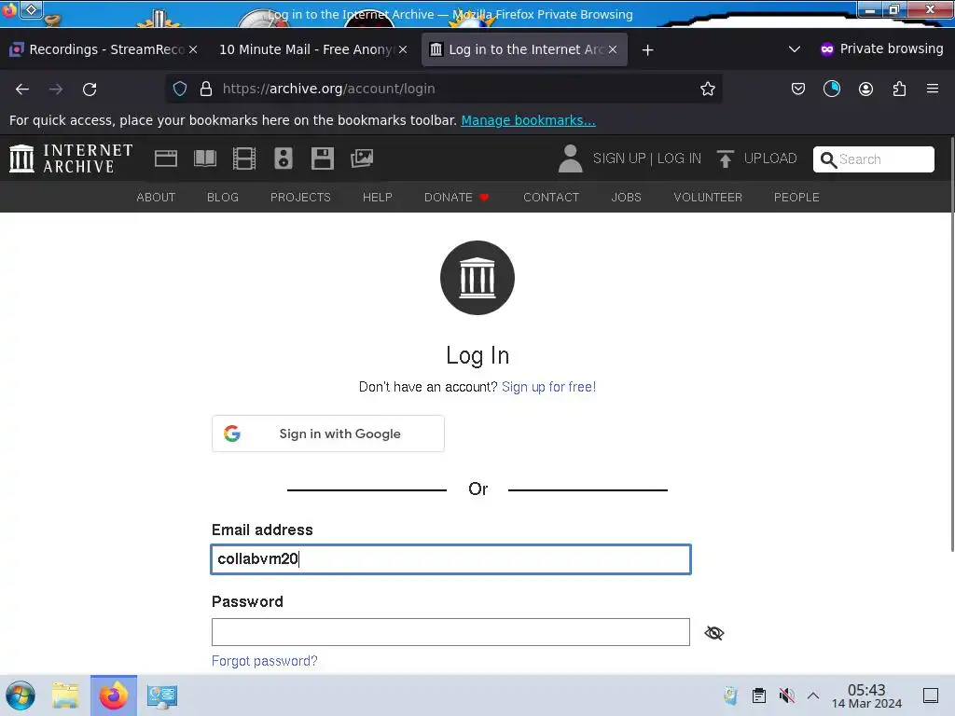The width and height of the screenshot is (955, 716).
Task: Open the ABOUT menu item
Action: pyautogui.click(x=156, y=198)
